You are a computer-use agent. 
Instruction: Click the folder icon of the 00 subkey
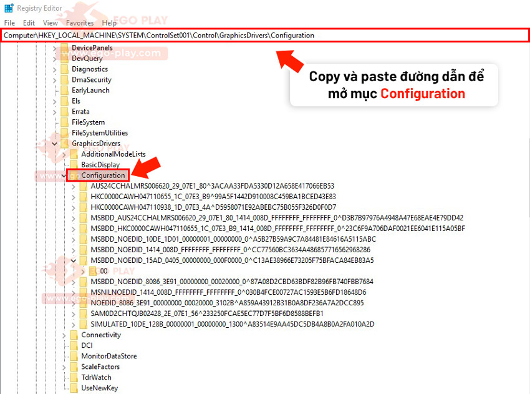click(x=93, y=271)
